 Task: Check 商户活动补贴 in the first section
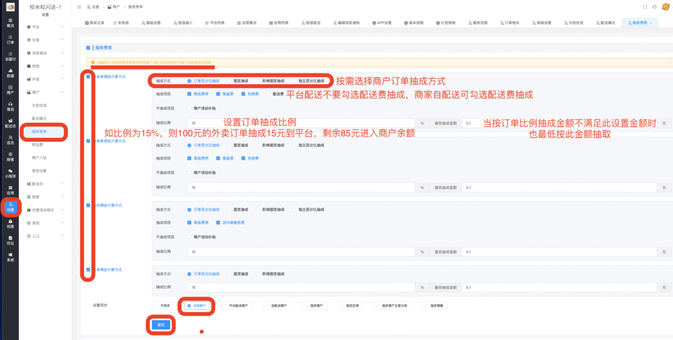click(x=190, y=108)
